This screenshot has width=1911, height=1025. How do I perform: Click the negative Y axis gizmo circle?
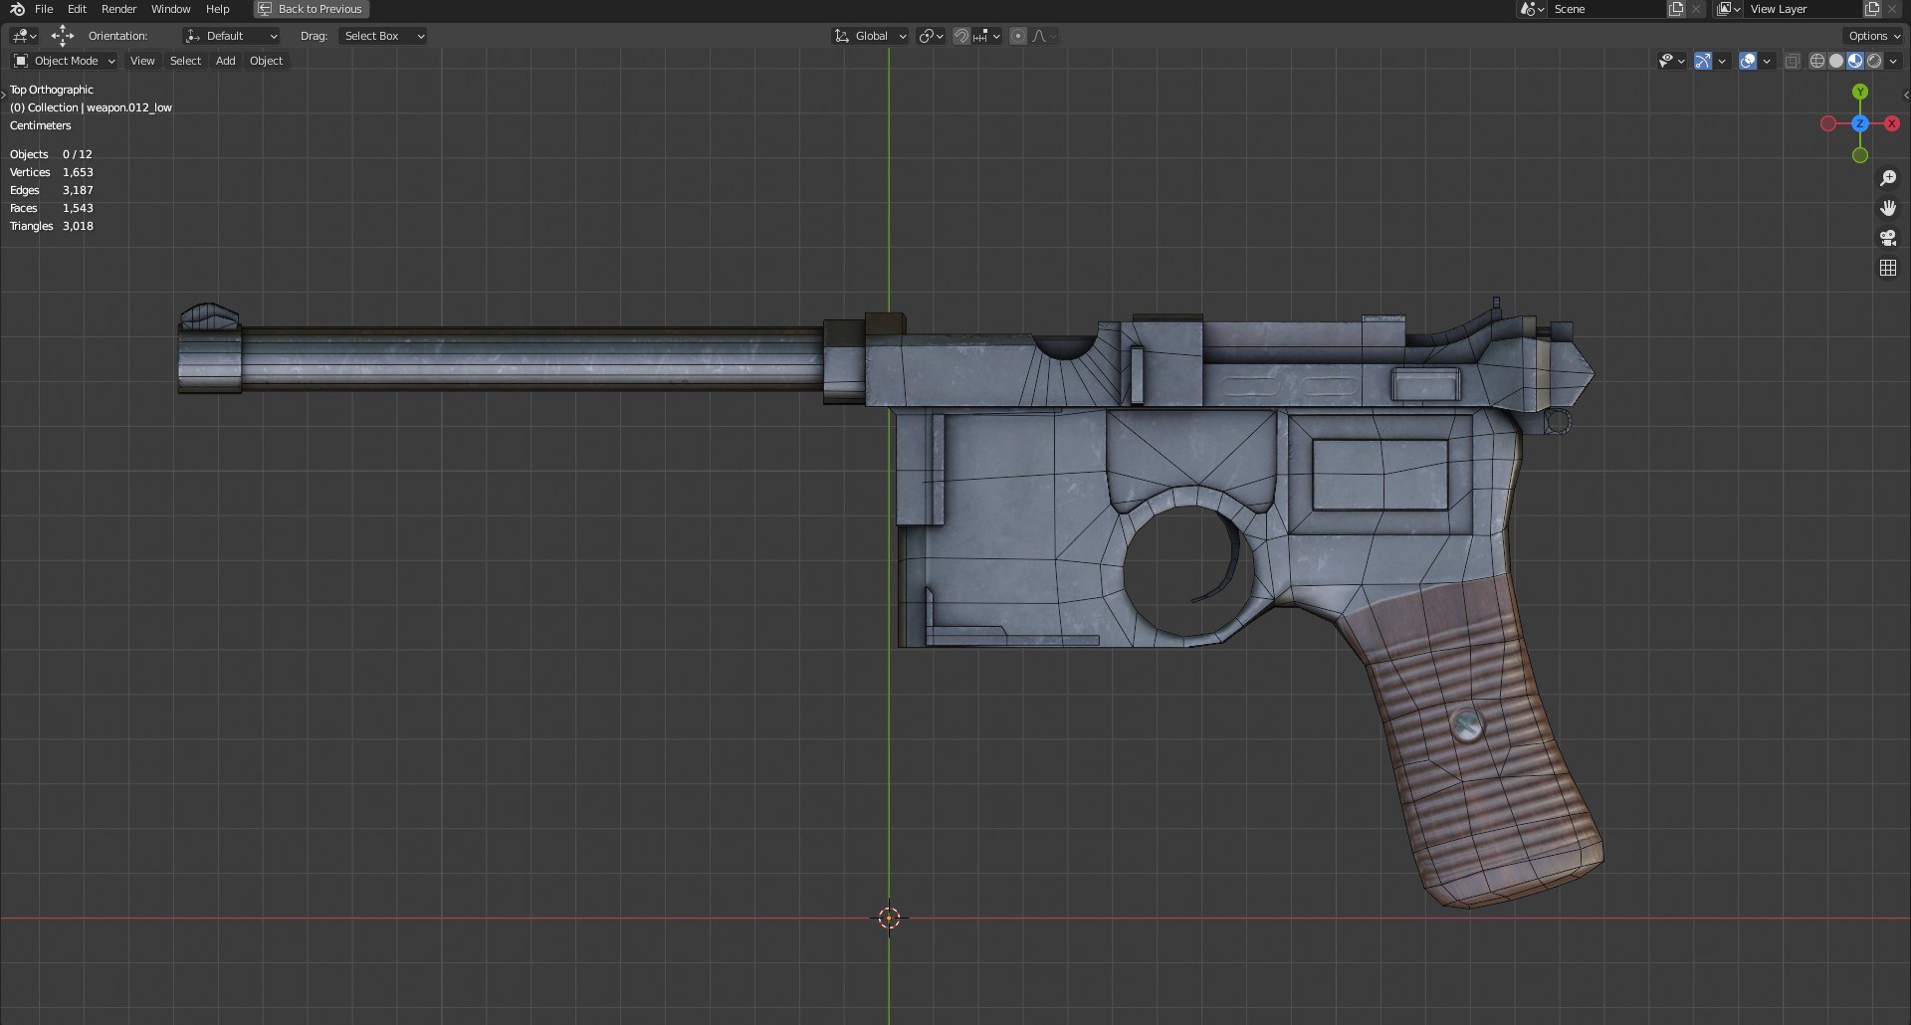tap(1860, 155)
